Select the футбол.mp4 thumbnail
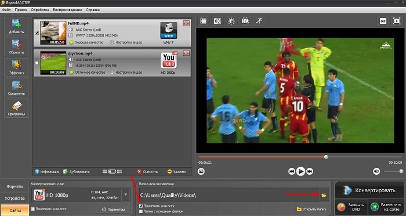The image size is (406, 216). (53, 63)
